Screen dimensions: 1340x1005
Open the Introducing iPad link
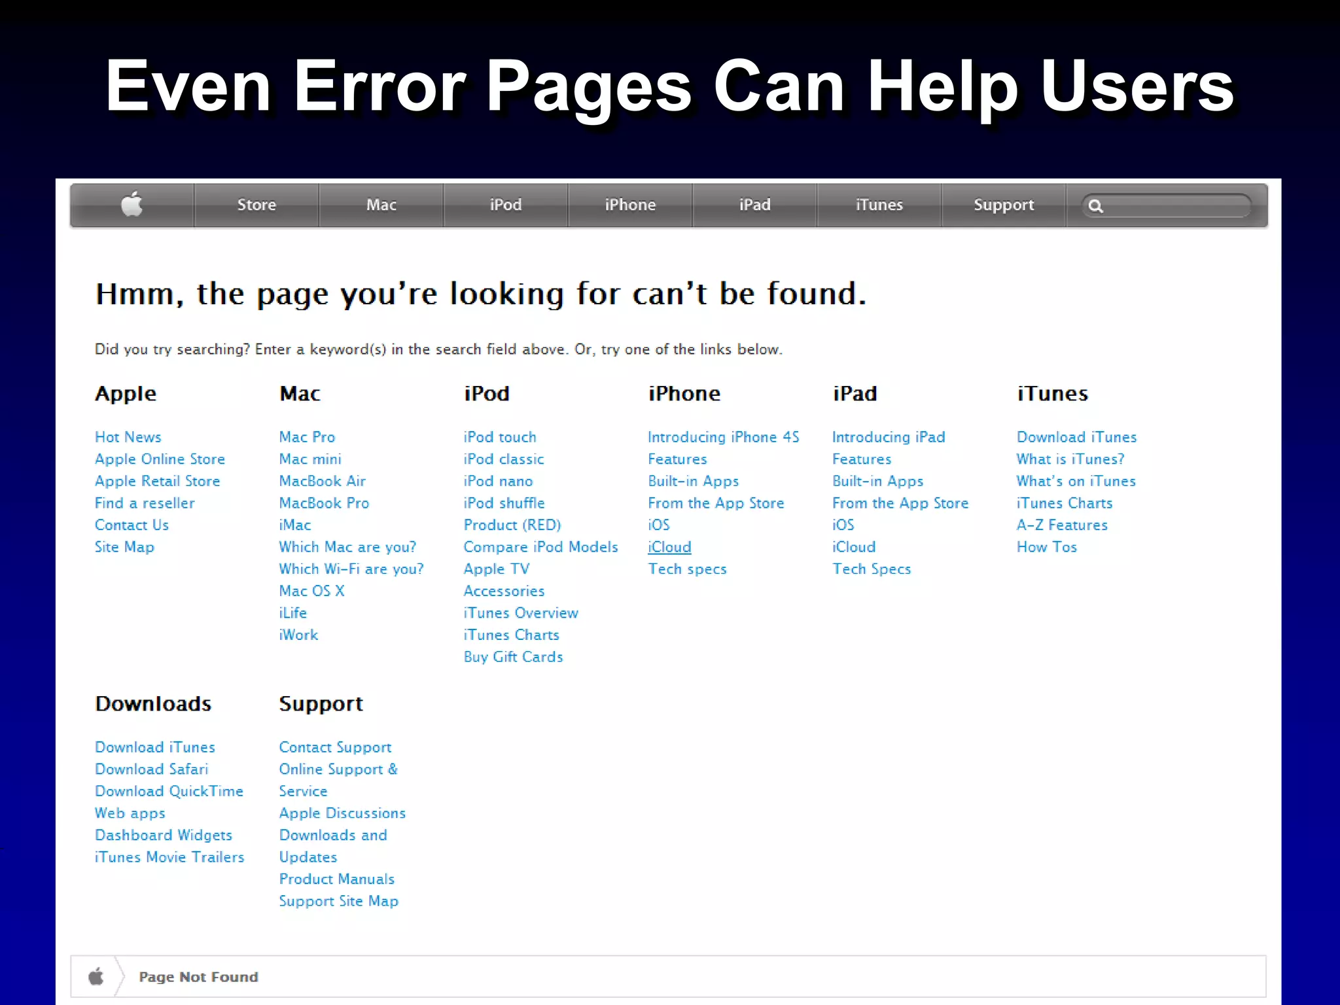pos(889,437)
